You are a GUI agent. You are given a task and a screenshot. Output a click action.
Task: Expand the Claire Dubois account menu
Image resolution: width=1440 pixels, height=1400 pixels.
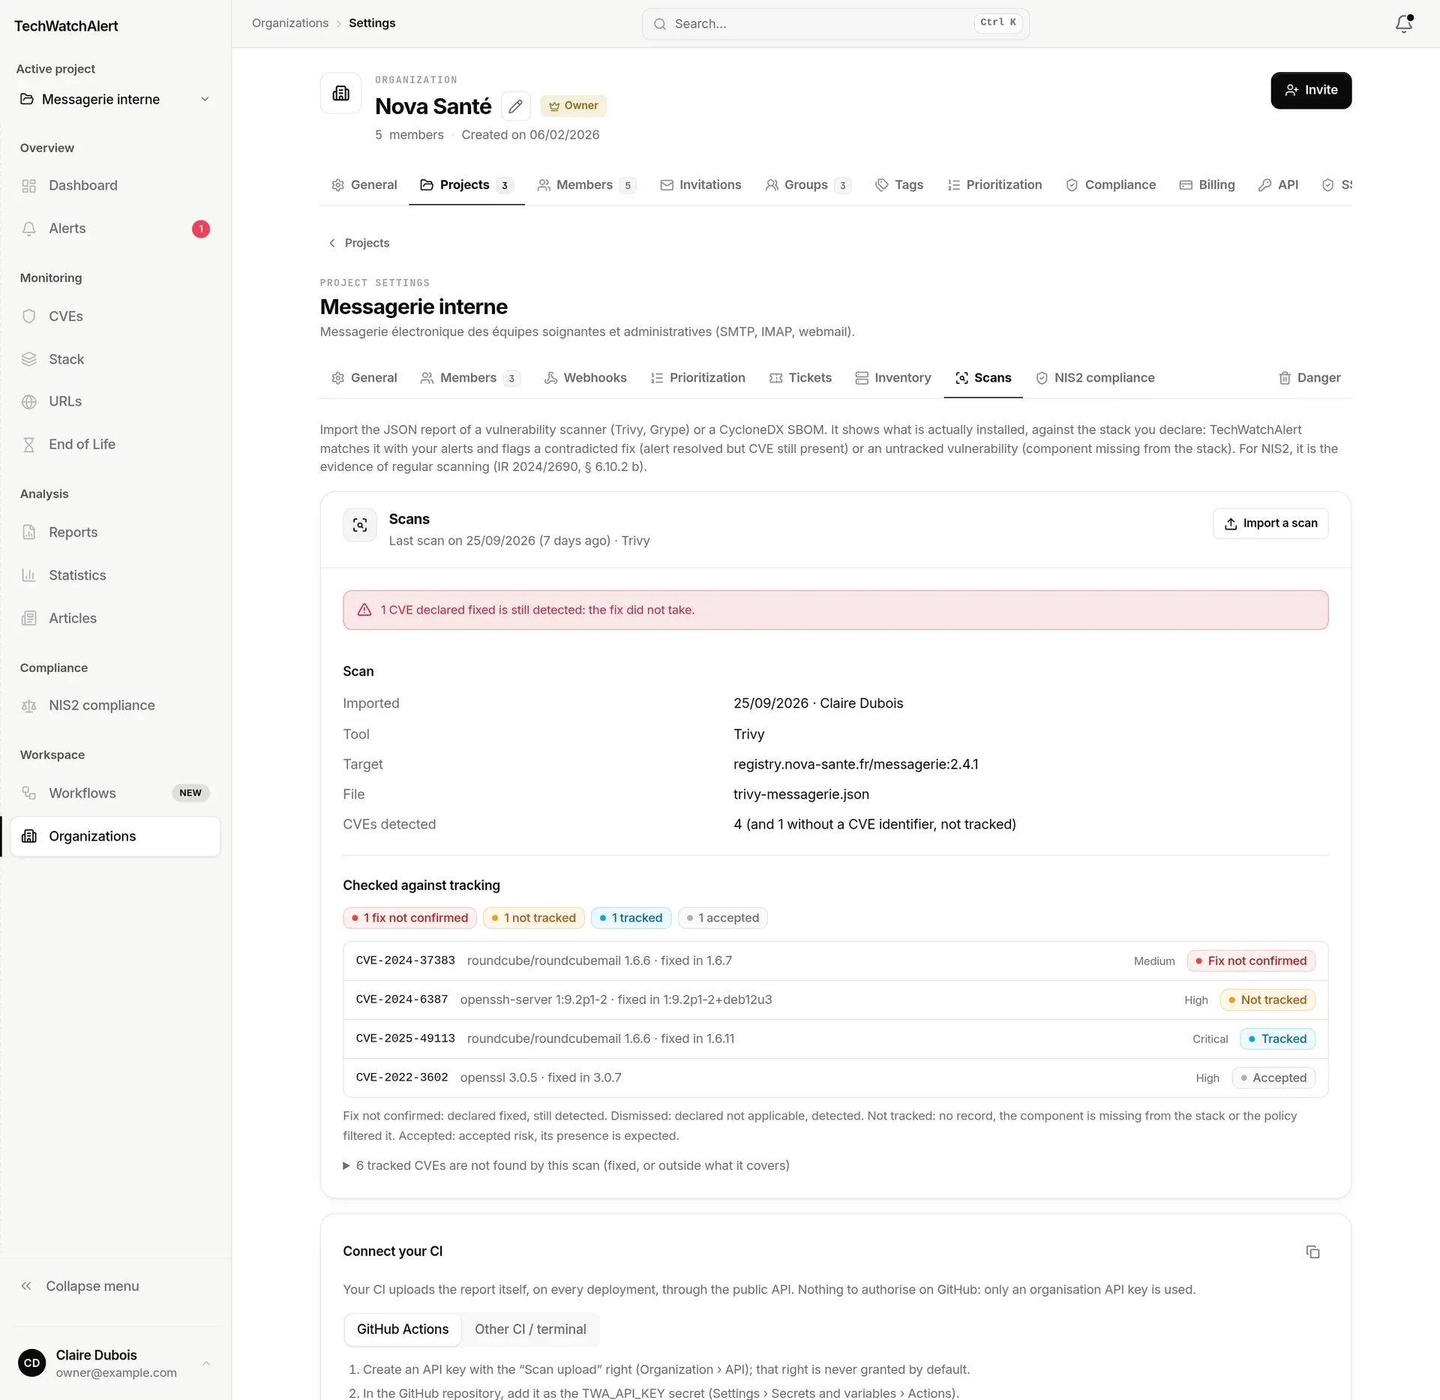[x=115, y=1363]
